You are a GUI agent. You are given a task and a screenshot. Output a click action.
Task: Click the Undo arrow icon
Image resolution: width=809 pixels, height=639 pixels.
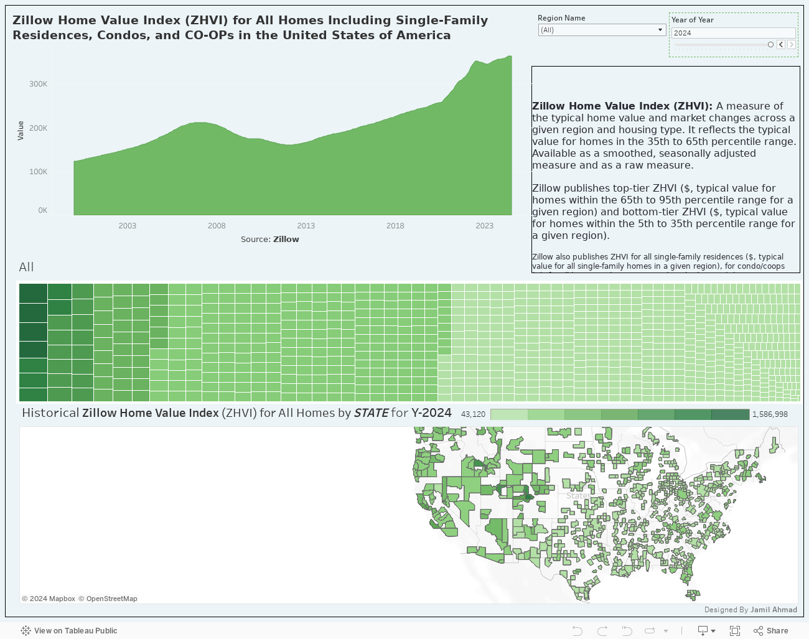(x=577, y=631)
